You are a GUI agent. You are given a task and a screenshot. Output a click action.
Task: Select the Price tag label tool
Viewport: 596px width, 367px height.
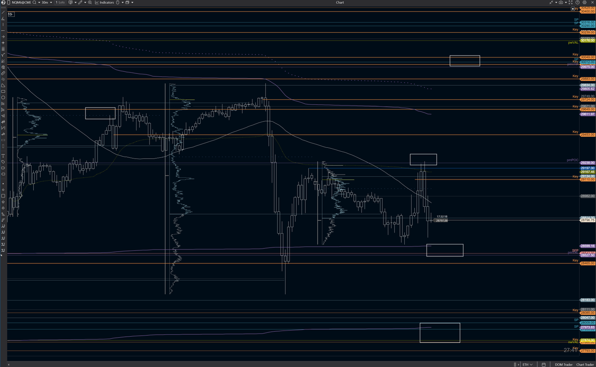pos(3,162)
